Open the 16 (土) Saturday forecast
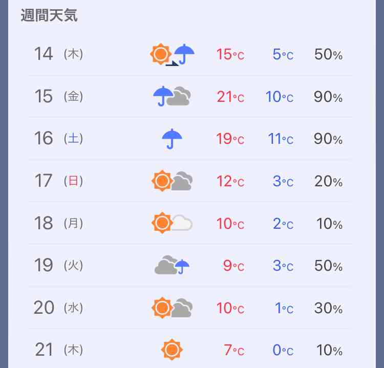 (190, 139)
